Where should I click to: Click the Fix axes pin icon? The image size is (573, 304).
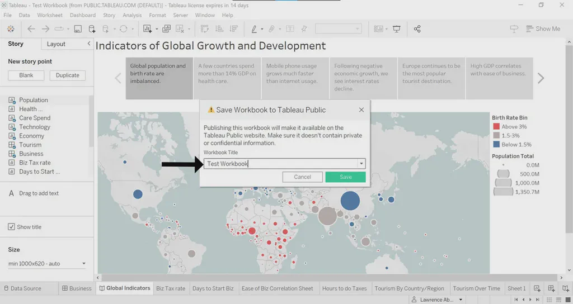pyautogui.click(x=304, y=29)
